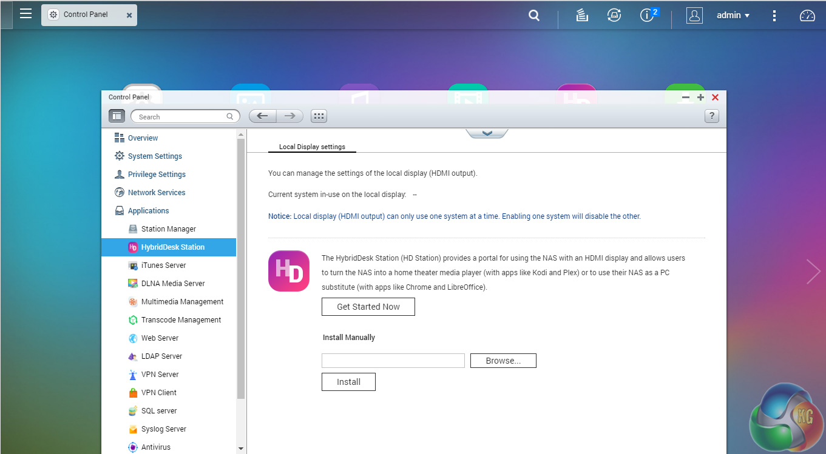This screenshot has width=826, height=454.
Task: Click the manual install file path field
Action: [x=393, y=361]
